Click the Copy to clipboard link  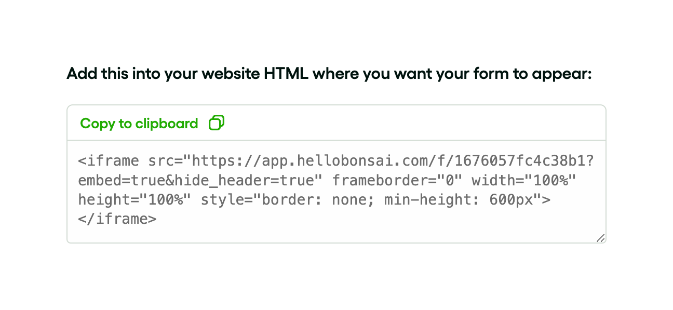139,124
